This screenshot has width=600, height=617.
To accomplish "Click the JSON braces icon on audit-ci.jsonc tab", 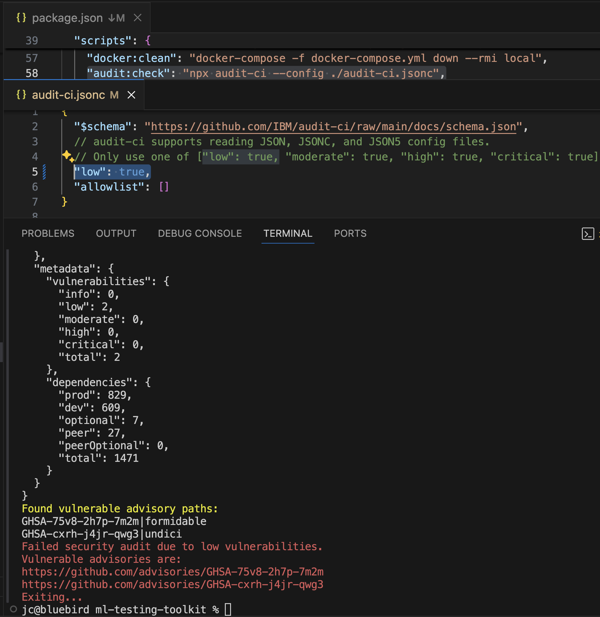I will coord(21,95).
